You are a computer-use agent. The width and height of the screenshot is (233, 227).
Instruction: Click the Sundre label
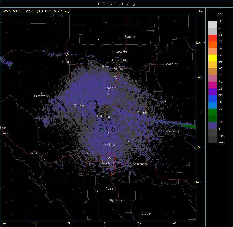(x=79, y=105)
